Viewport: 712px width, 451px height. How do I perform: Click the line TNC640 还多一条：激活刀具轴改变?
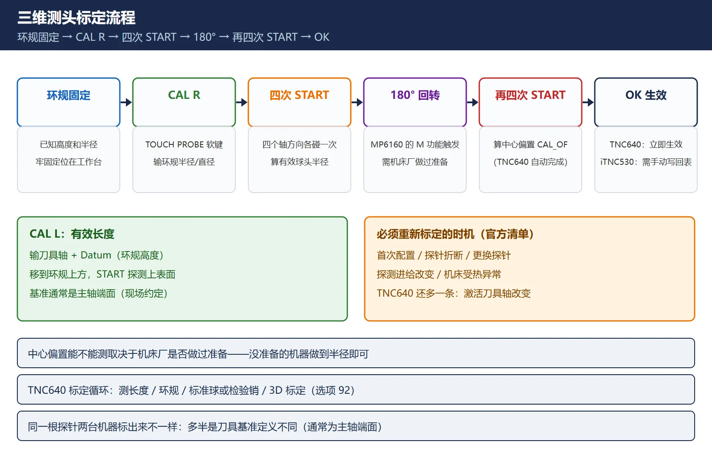point(454,294)
